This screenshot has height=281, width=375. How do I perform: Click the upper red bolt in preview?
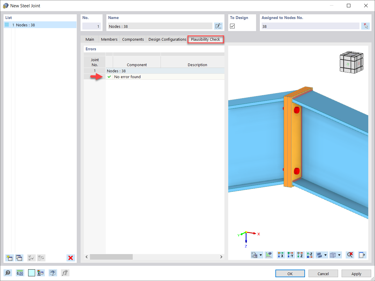(x=297, y=110)
